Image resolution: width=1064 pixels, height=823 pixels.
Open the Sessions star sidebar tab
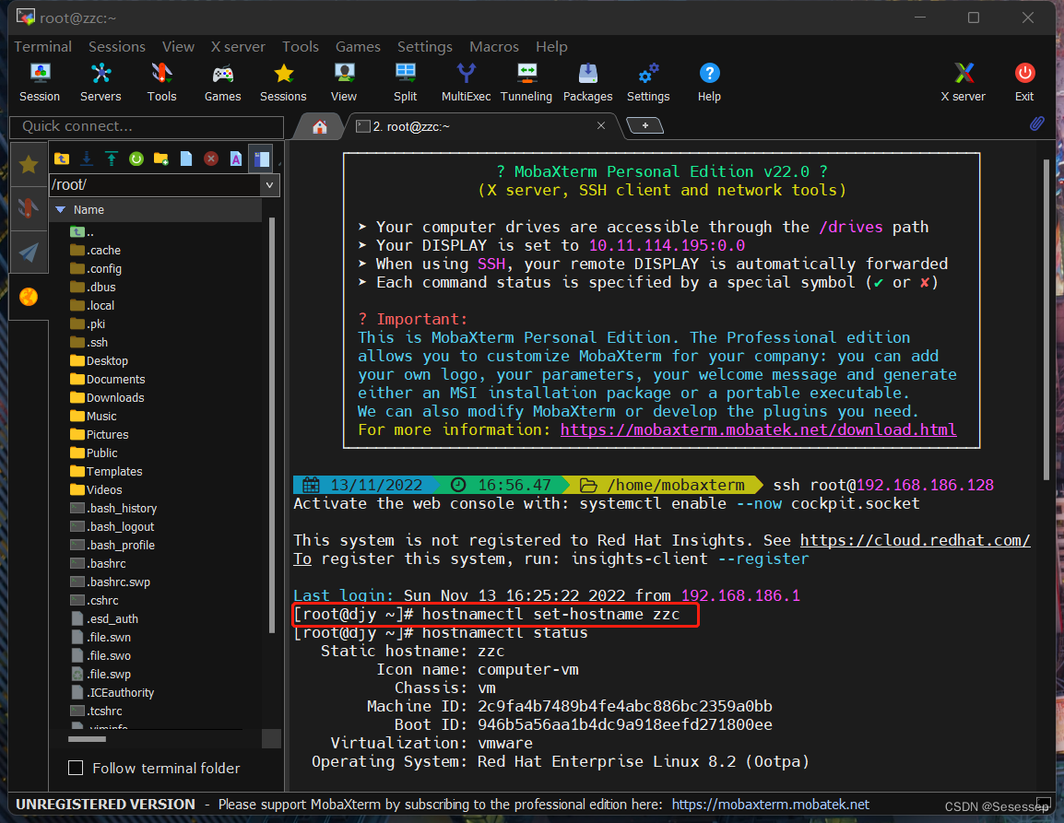(29, 164)
